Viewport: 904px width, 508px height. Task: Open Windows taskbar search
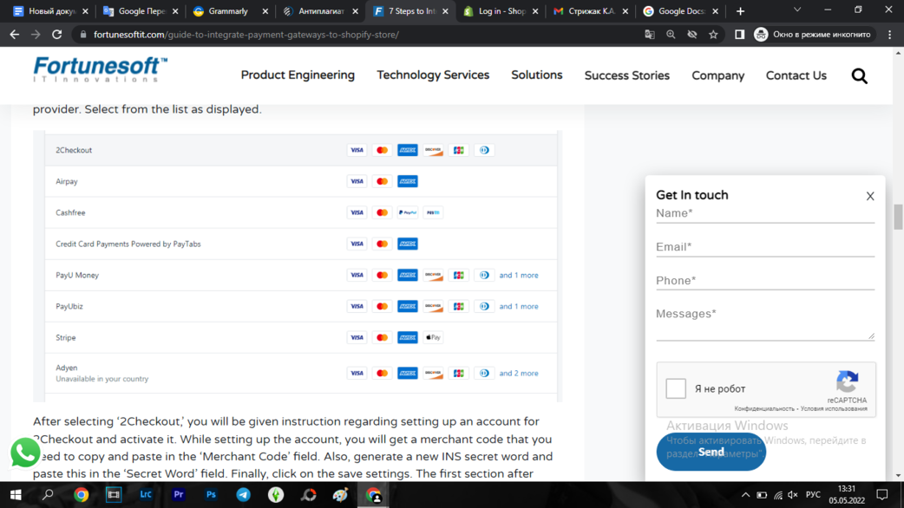(48, 495)
